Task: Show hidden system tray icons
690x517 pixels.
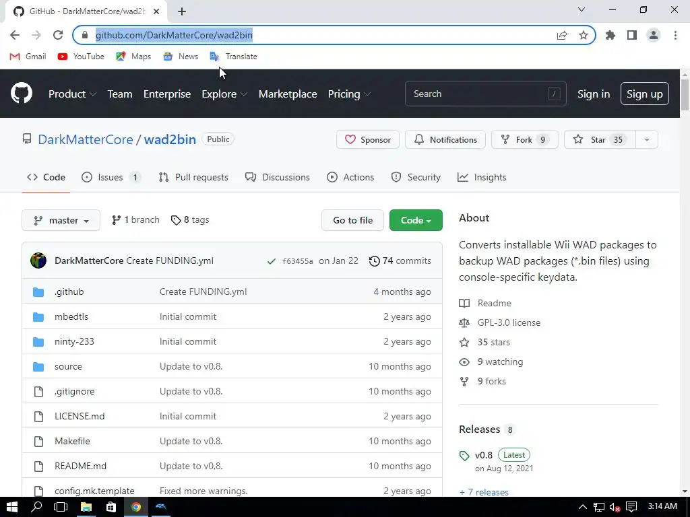Action: point(582,507)
